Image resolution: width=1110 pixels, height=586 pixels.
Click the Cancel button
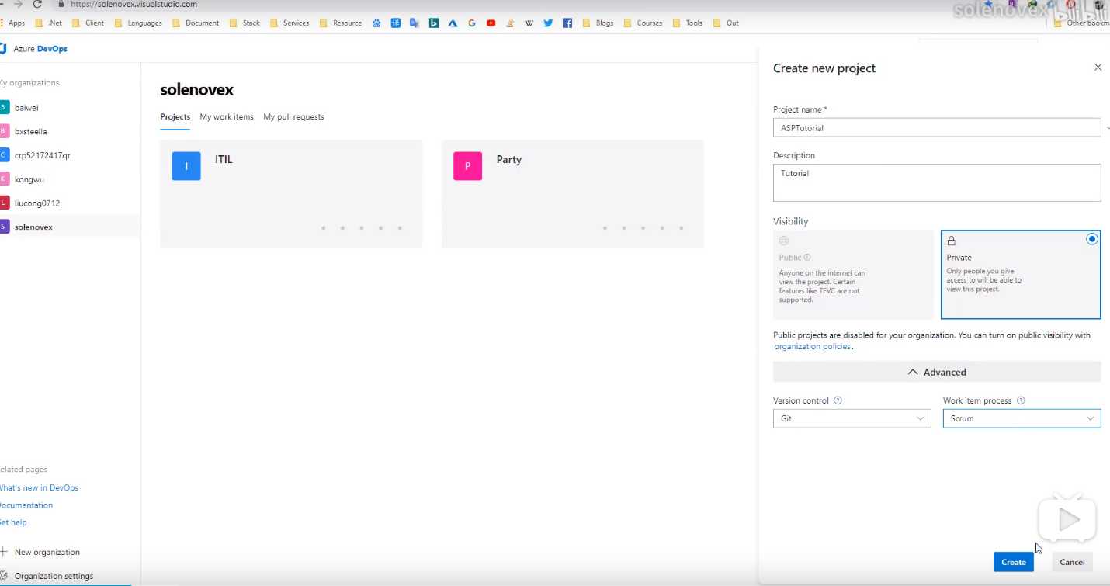[1072, 562]
